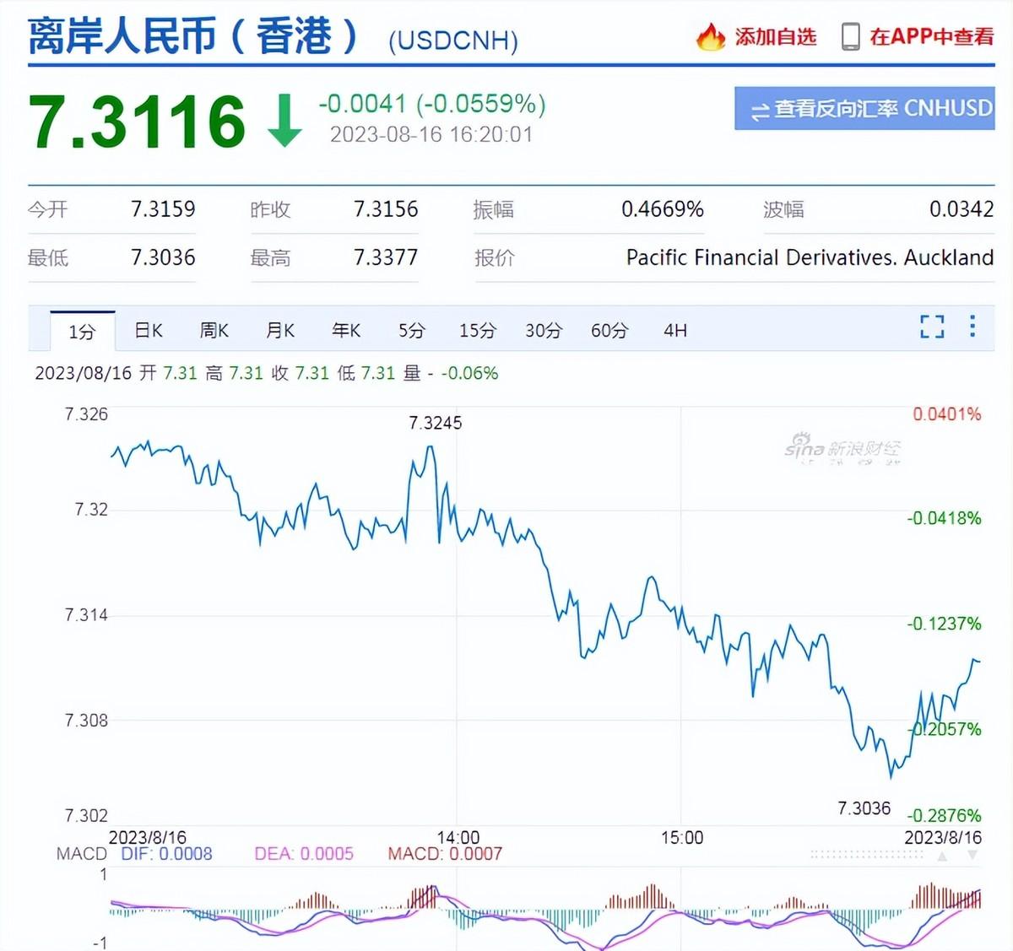Screen dimensions: 1013x951
Task: Click the green down arrow beside 7.3116
Action: (284, 121)
